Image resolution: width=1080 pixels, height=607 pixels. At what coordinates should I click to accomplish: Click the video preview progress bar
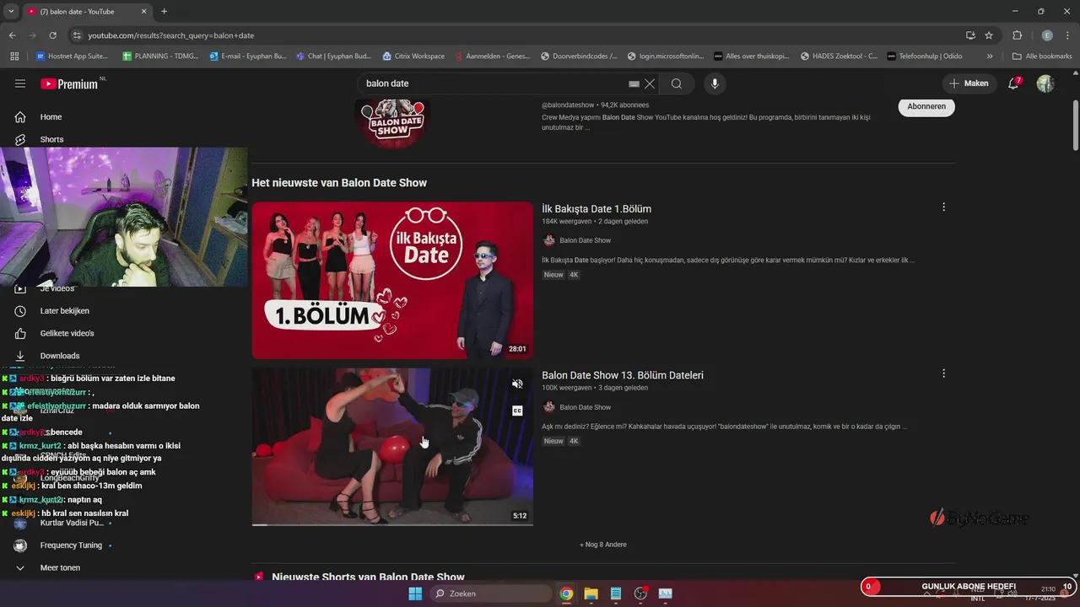[x=392, y=524]
